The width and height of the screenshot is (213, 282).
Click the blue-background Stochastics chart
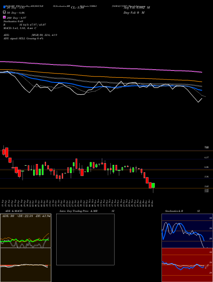click(187, 231)
